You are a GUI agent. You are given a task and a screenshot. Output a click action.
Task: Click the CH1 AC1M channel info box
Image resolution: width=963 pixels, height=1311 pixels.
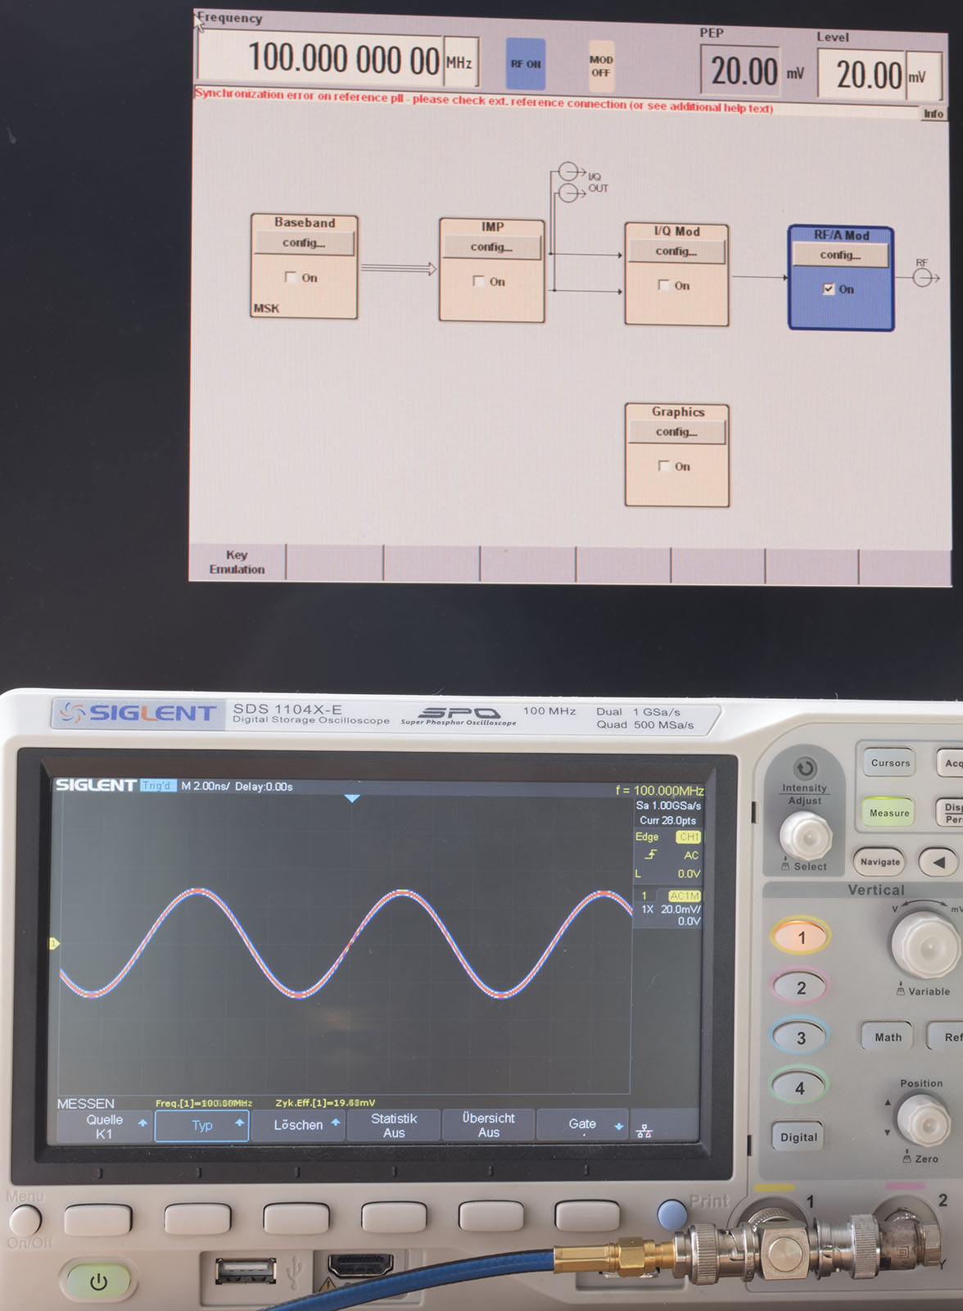[668, 908]
